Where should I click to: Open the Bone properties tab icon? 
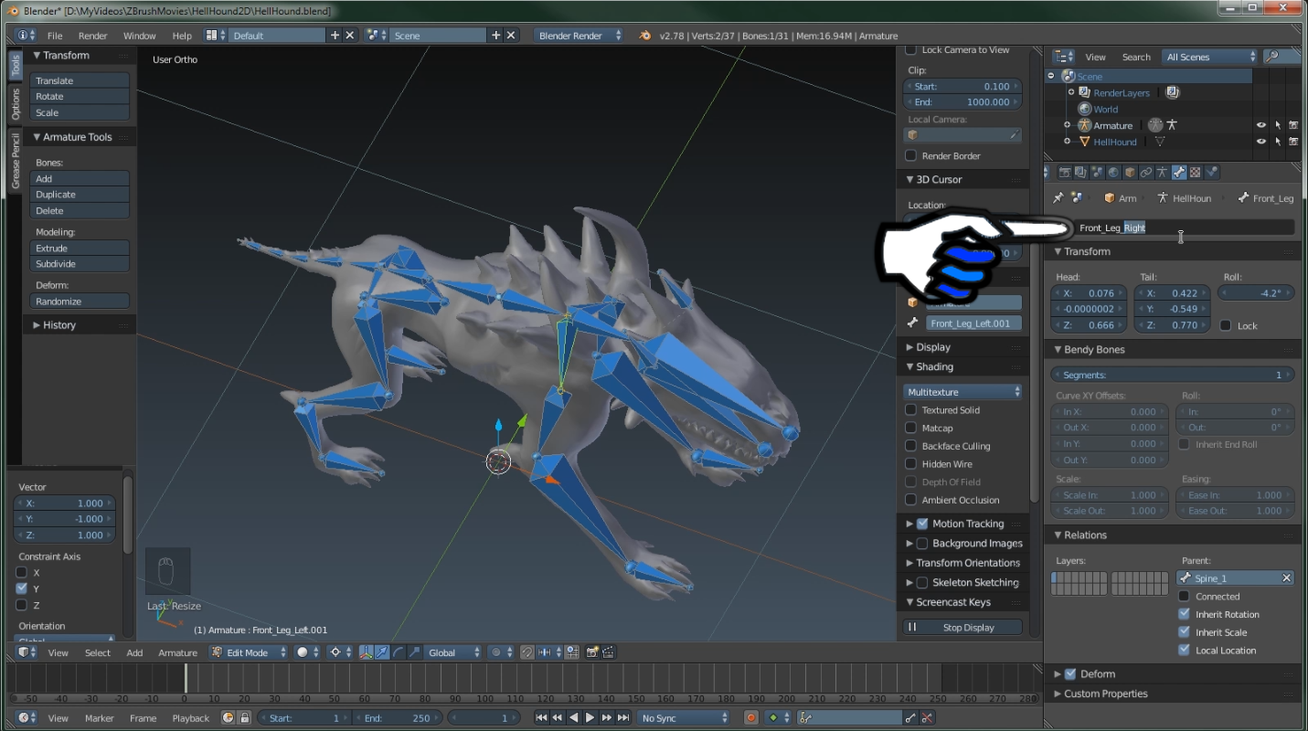pyautogui.click(x=1179, y=173)
